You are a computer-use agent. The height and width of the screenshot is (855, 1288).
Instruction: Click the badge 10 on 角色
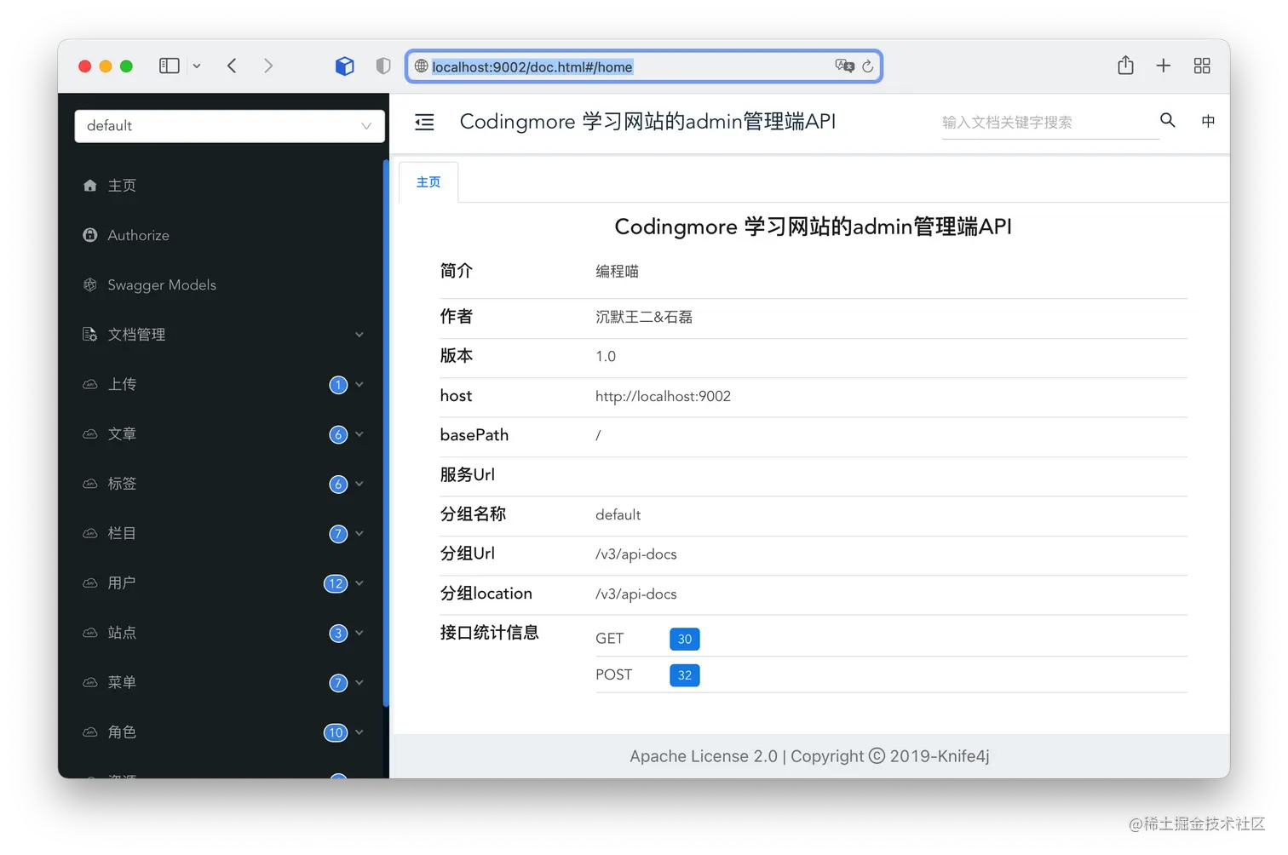click(336, 732)
